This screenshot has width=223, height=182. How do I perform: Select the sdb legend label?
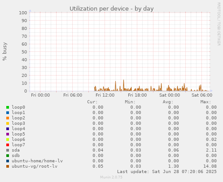pyautogui.click(x=16, y=156)
